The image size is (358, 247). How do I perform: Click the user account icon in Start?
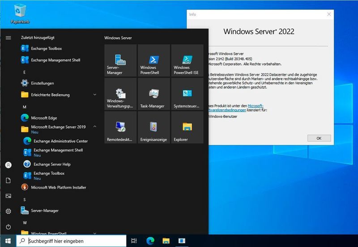point(8,165)
